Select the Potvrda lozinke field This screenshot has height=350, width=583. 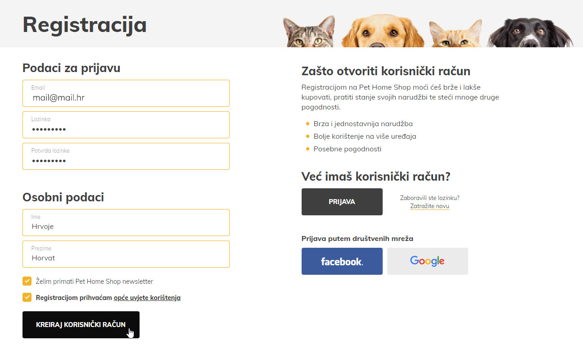(126, 156)
